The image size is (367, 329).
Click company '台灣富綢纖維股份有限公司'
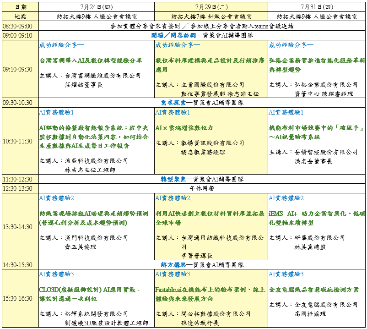click(x=103, y=76)
